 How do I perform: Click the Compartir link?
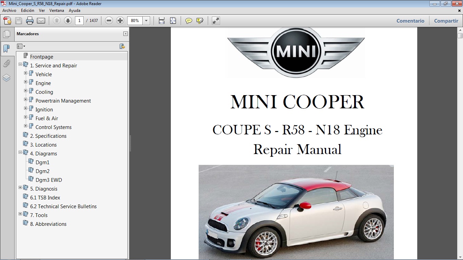(446, 21)
